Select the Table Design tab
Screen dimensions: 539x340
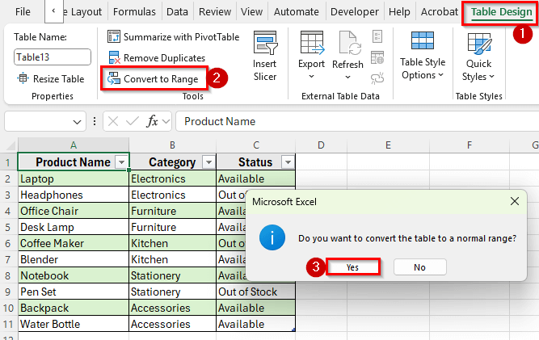coord(501,12)
